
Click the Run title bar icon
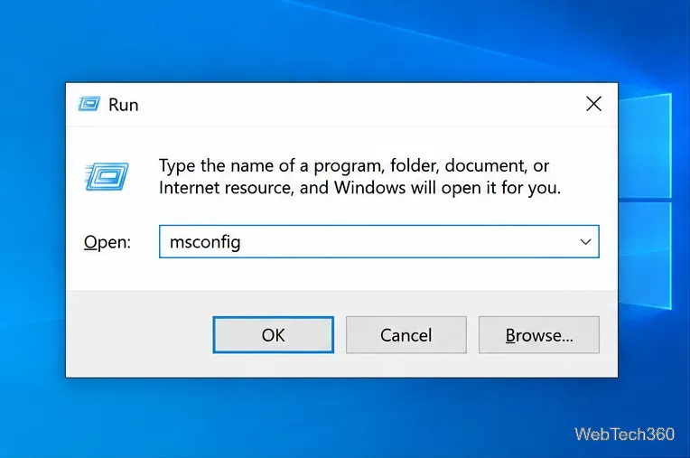(x=89, y=104)
